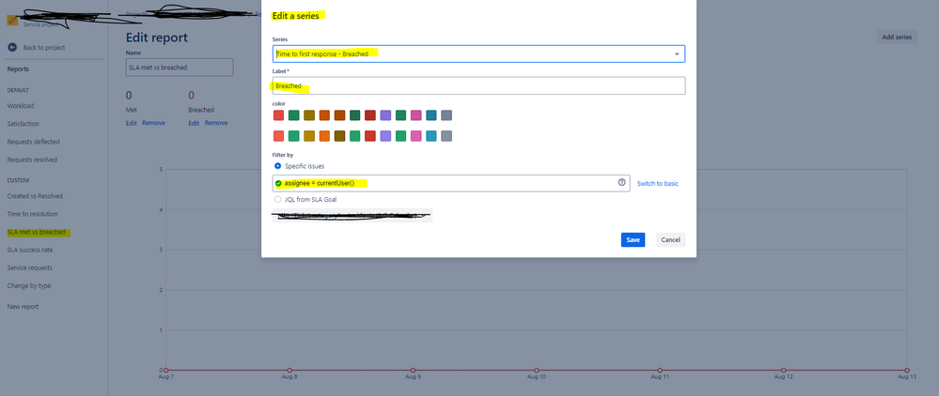Viewport: 939px width, 396px height.
Task: Open the Requests deflected report
Action: tap(34, 142)
